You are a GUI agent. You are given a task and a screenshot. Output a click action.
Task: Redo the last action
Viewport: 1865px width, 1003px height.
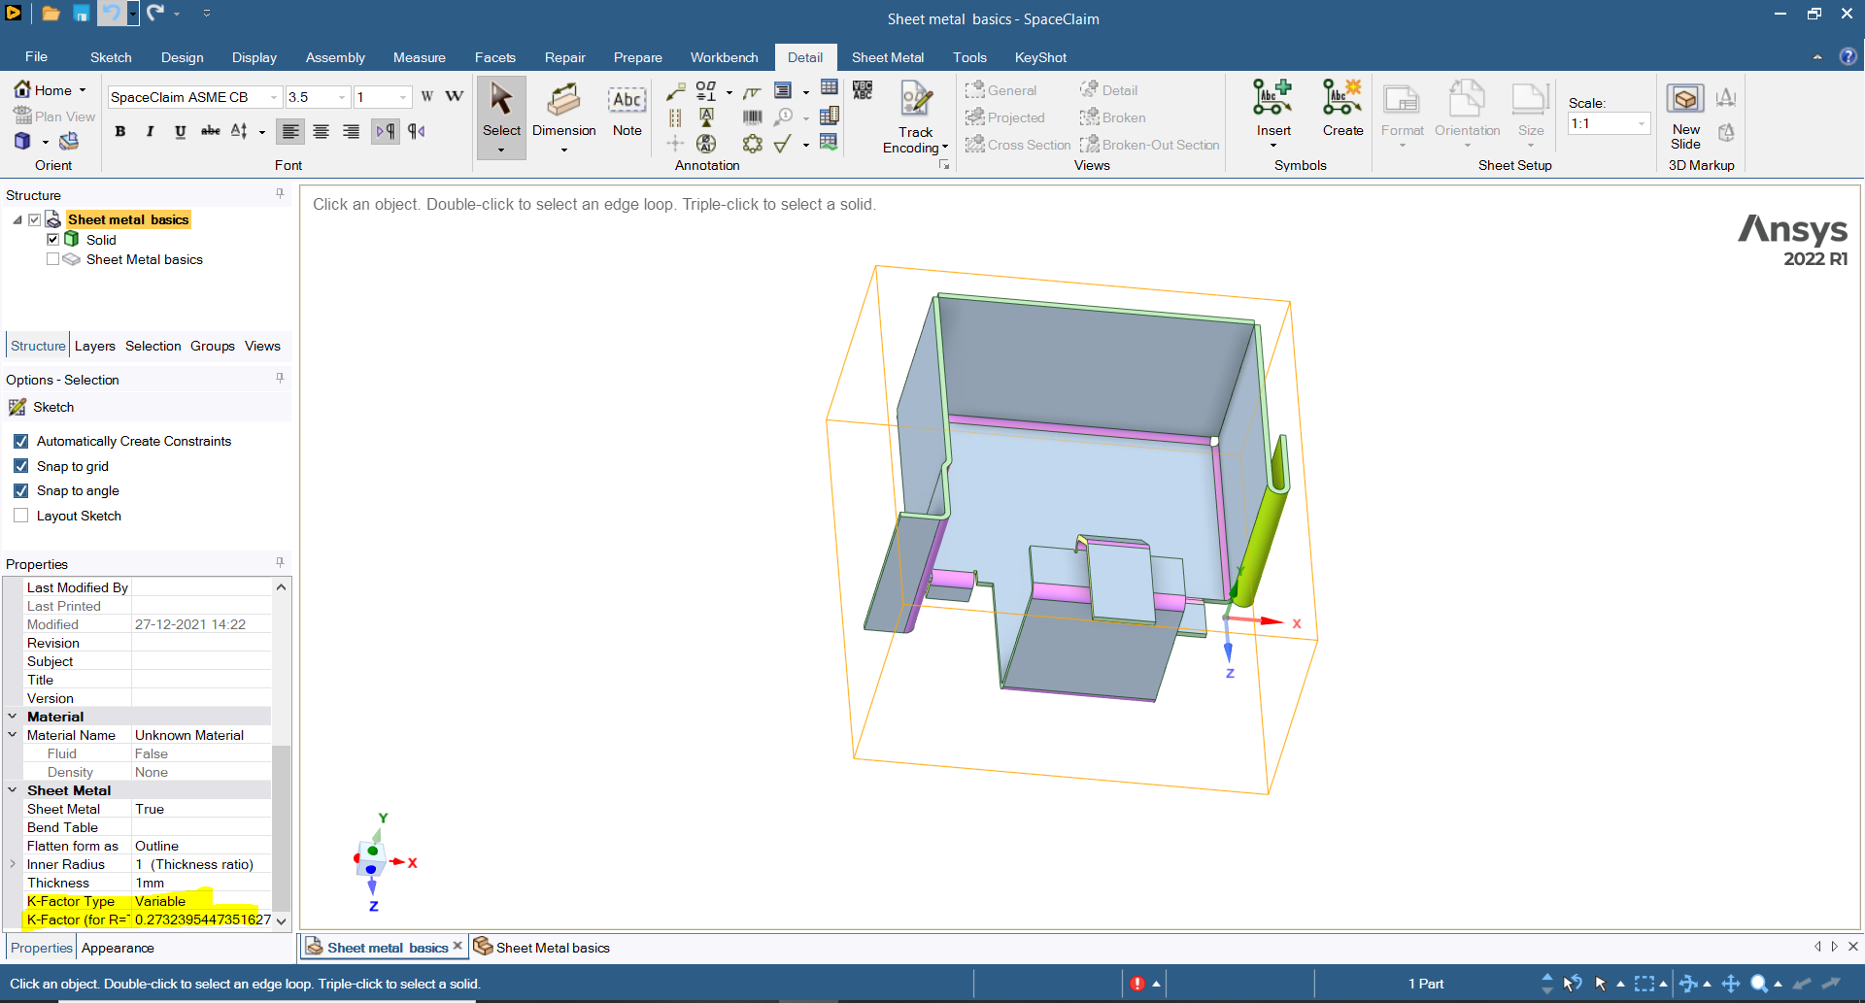155,14
